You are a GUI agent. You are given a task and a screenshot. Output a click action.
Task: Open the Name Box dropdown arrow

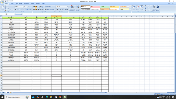pyautogui.click(x=14, y=14)
